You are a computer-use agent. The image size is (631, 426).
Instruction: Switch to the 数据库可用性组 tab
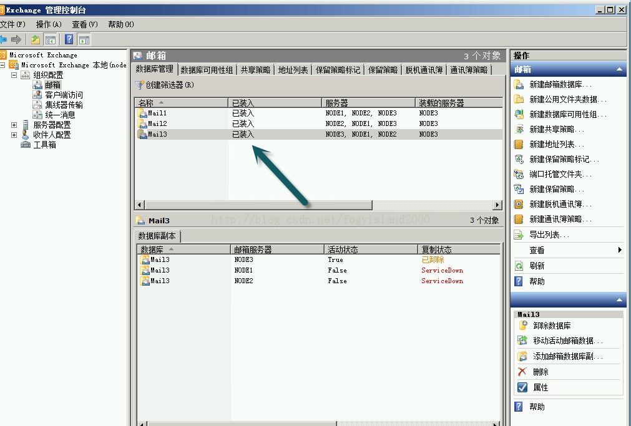(x=207, y=70)
